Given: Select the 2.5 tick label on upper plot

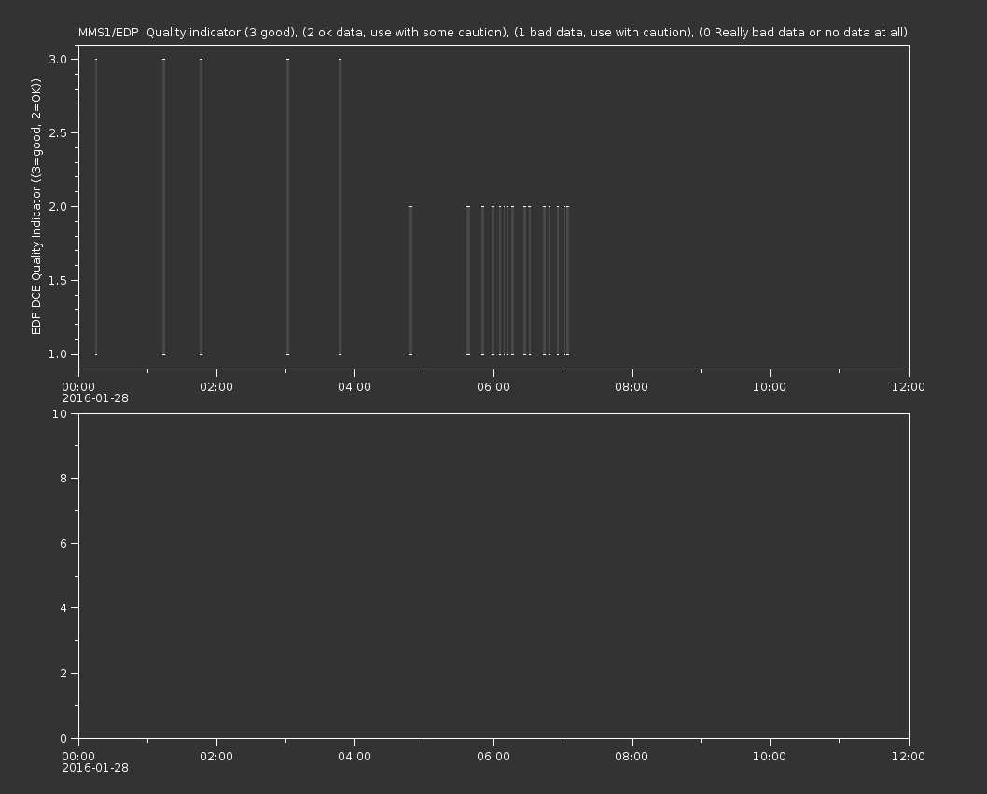Looking at the screenshot, I should [x=57, y=132].
